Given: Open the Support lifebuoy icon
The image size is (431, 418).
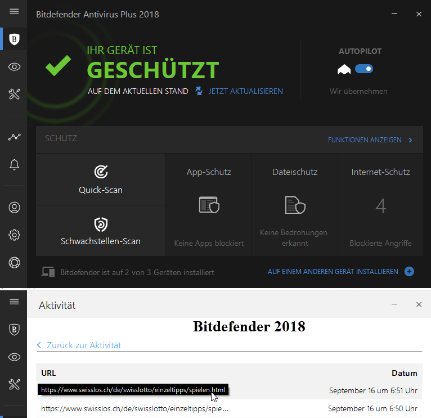Looking at the screenshot, I should click(x=14, y=263).
